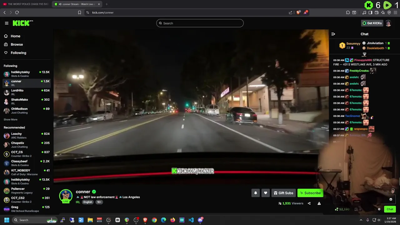Go to the Kick logo homepage
The image size is (400, 225).
pos(22,23)
